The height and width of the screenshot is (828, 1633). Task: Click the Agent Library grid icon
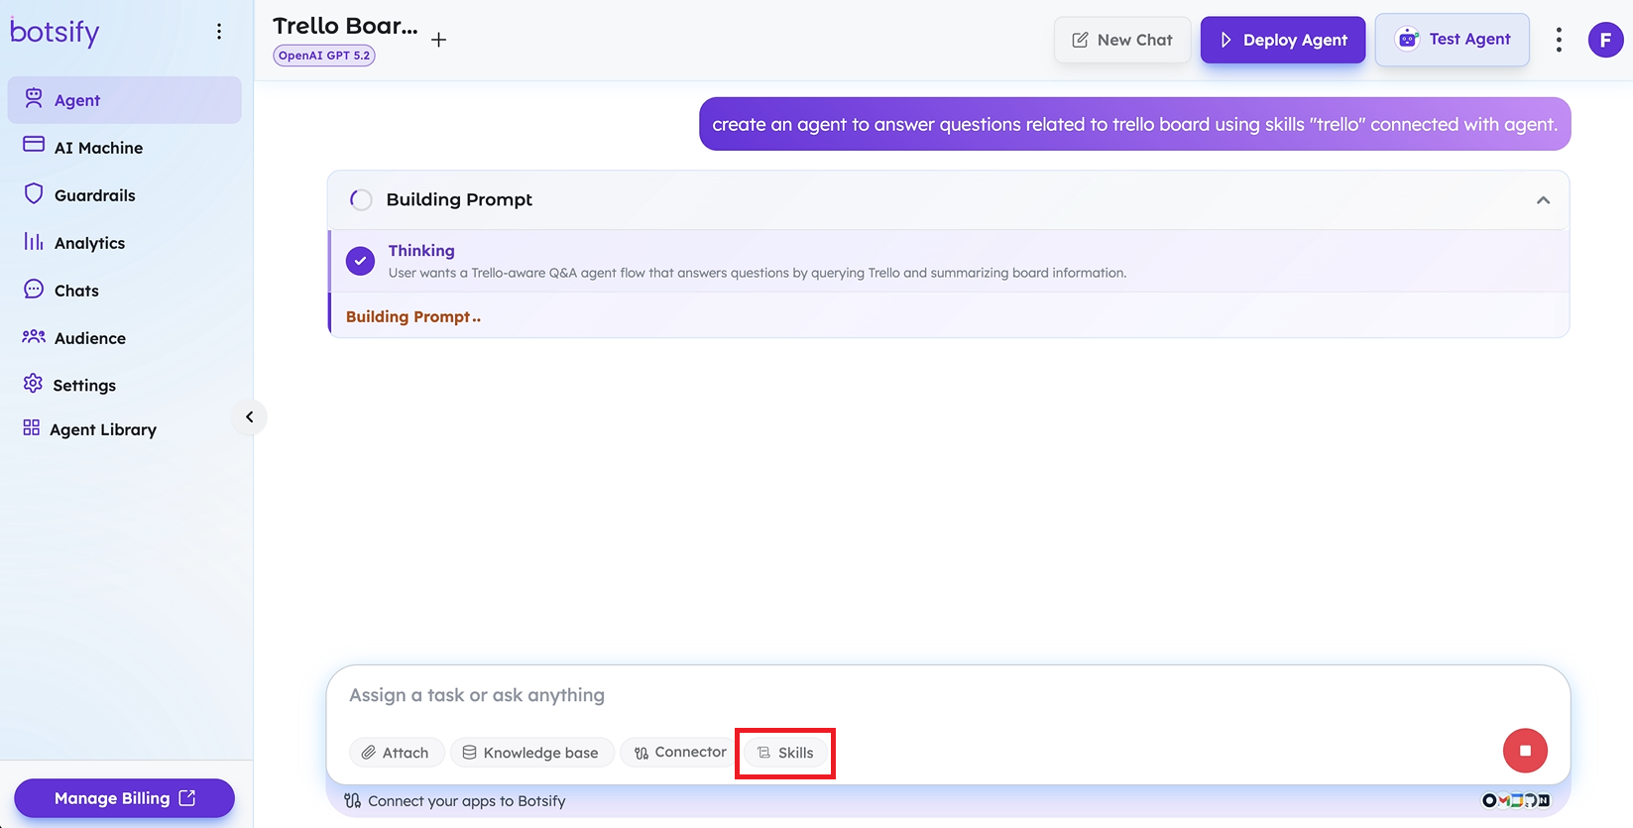[x=32, y=427]
